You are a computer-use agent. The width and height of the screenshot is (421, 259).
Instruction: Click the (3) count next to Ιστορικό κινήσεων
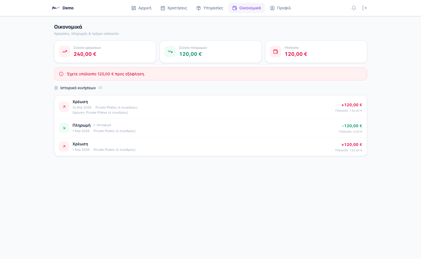pos(100,88)
